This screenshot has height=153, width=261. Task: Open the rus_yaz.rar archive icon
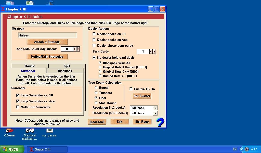[x=49, y=131]
